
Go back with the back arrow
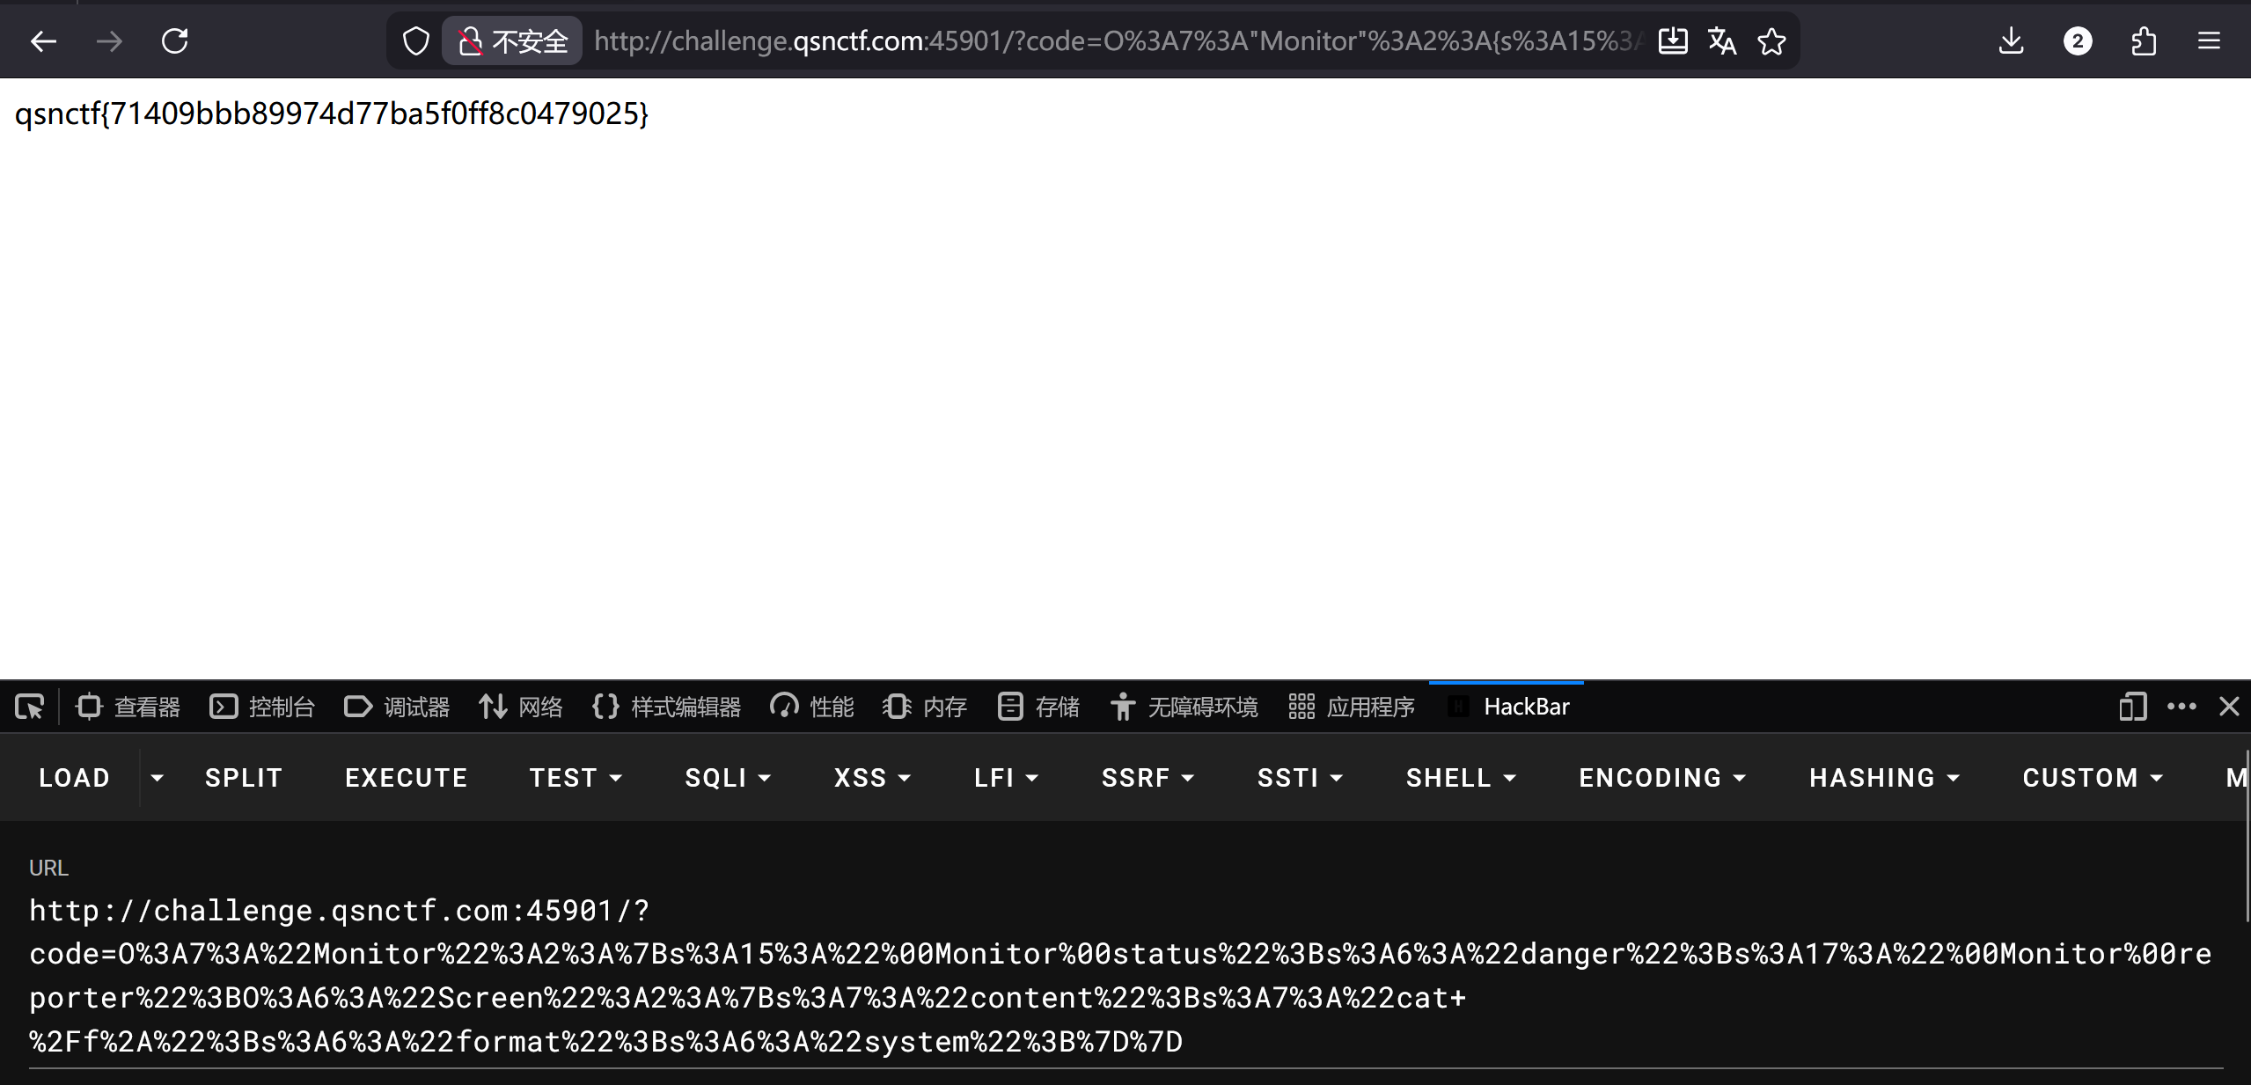[43, 41]
